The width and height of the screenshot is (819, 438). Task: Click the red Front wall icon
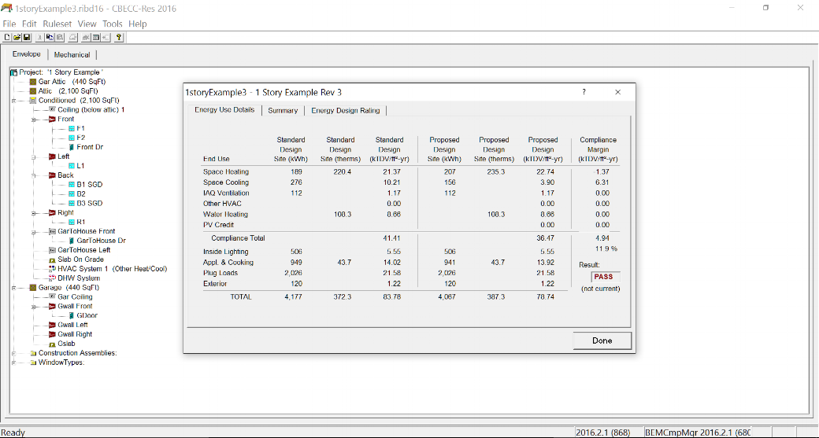tap(52, 119)
